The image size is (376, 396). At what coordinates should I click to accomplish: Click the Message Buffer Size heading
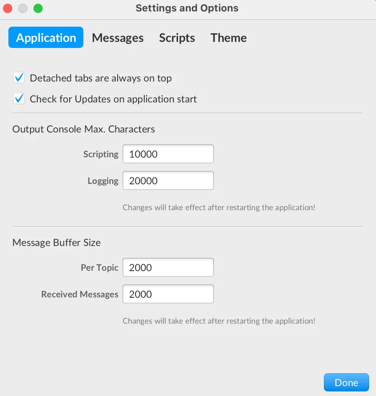(57, 243)
